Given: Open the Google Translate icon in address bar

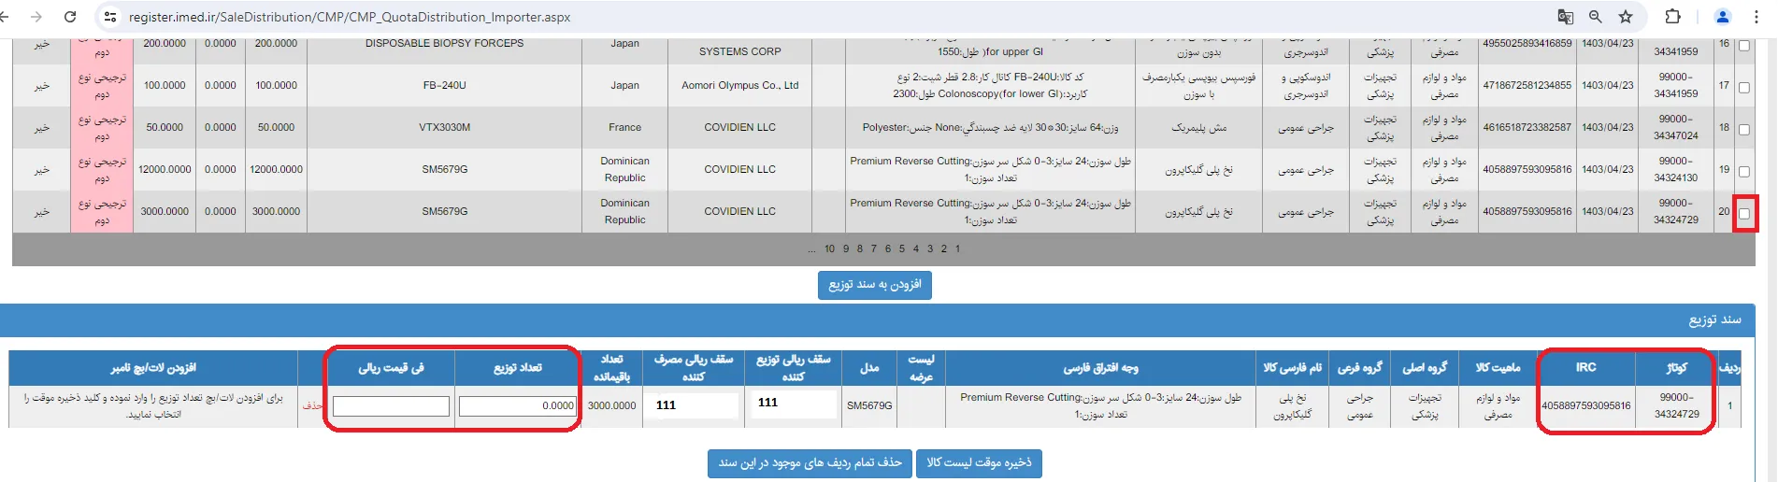Looking at the screenshot, I should 1565,17.
